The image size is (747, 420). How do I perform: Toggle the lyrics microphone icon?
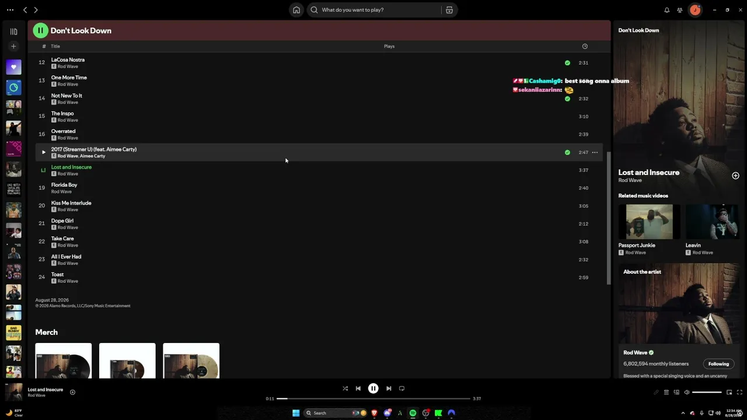point(656,392)
